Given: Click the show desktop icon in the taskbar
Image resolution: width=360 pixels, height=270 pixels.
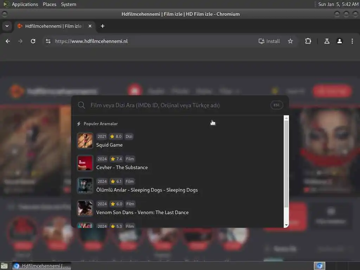Looking at the screenshot, I should pos(4,266).
